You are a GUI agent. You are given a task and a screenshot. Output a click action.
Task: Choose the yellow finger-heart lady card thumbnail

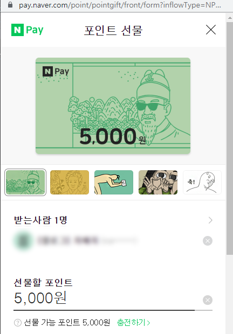(x=70, y=182)
